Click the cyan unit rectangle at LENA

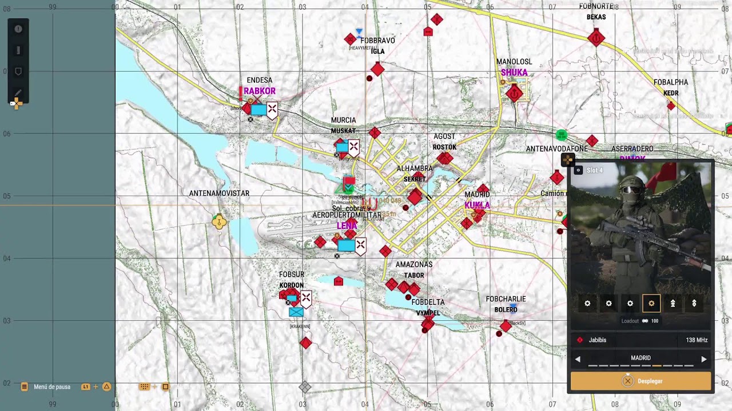pos(346,245)
